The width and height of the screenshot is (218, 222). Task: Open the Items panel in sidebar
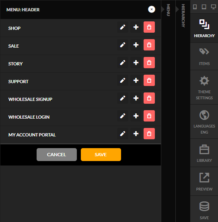point(204,57)
